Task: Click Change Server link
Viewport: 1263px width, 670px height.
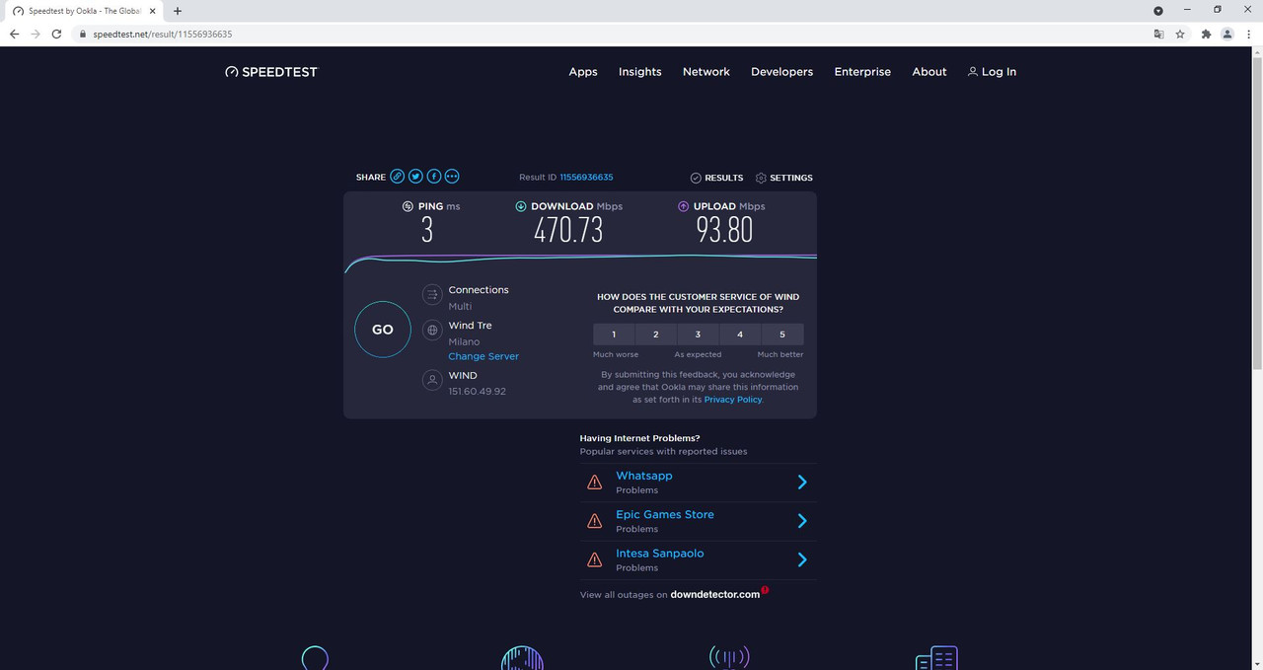Action: pos(483,356)
